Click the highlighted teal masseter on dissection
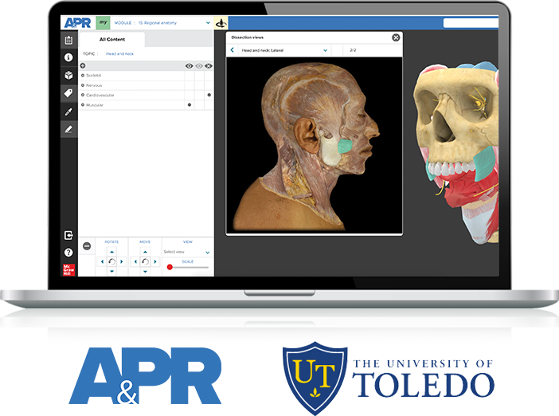Screen dimensions: 559x416 (x=345, y=146)
